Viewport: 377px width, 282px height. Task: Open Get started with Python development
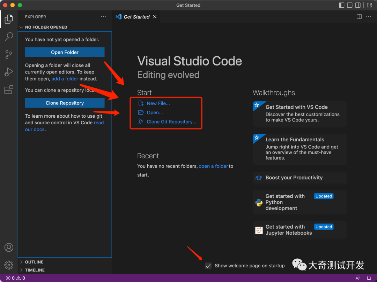click(300, 202)
